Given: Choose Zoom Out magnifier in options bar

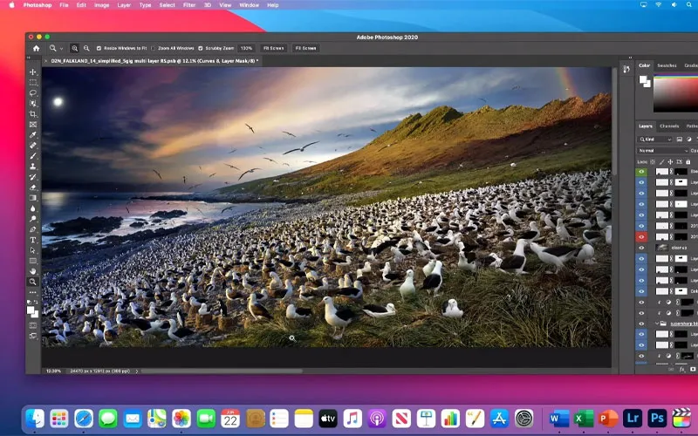Looking at the screenshot, I should coord(86,48).
